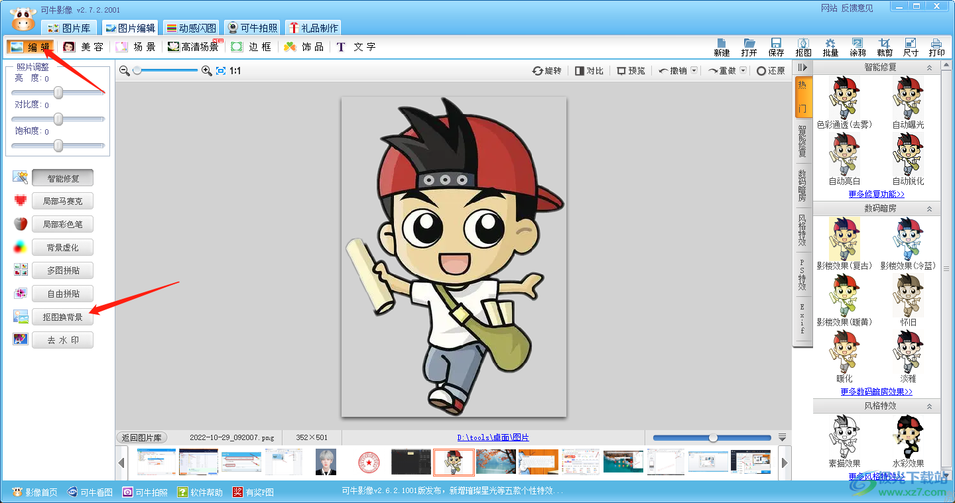This screenshot has width=955, height=503.
Task: Open the 批量 batch processing tool
Action: pyautogui.click(x=830, y=47)
